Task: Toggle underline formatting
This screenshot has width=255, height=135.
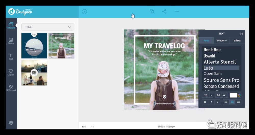Action: 218,102
